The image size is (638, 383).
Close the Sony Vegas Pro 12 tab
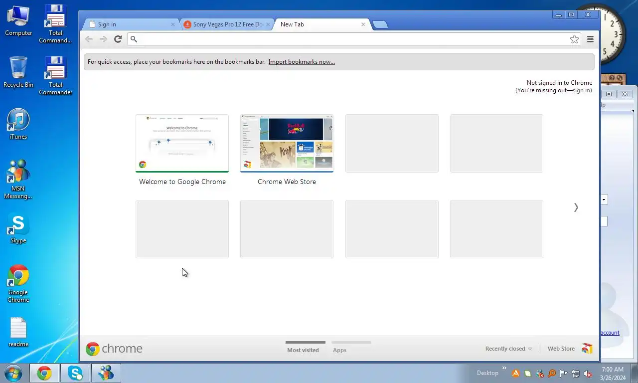pos(268,24)
